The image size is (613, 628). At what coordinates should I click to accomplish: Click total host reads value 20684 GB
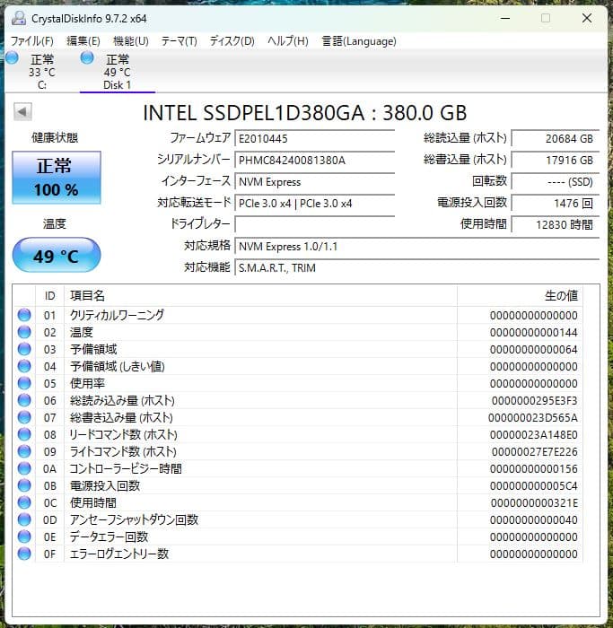point(556,138)
